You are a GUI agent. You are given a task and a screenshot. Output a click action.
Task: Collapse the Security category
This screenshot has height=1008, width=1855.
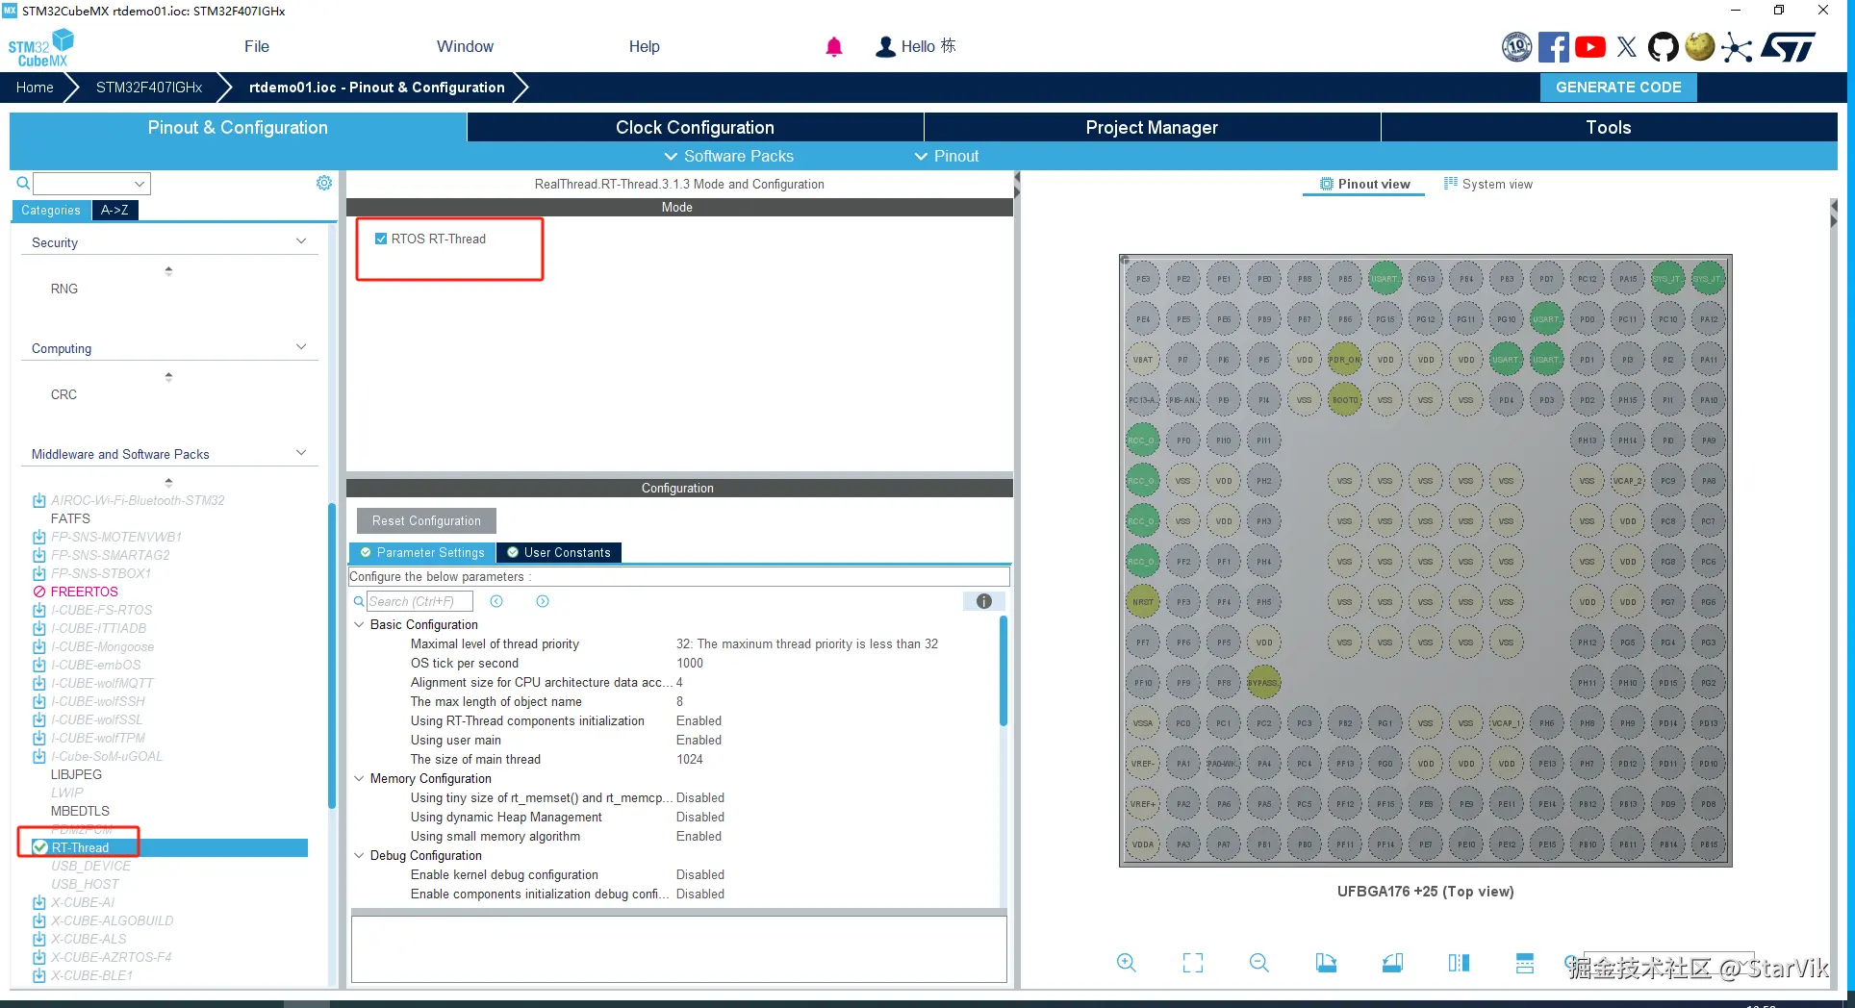[x=301, y=241]
